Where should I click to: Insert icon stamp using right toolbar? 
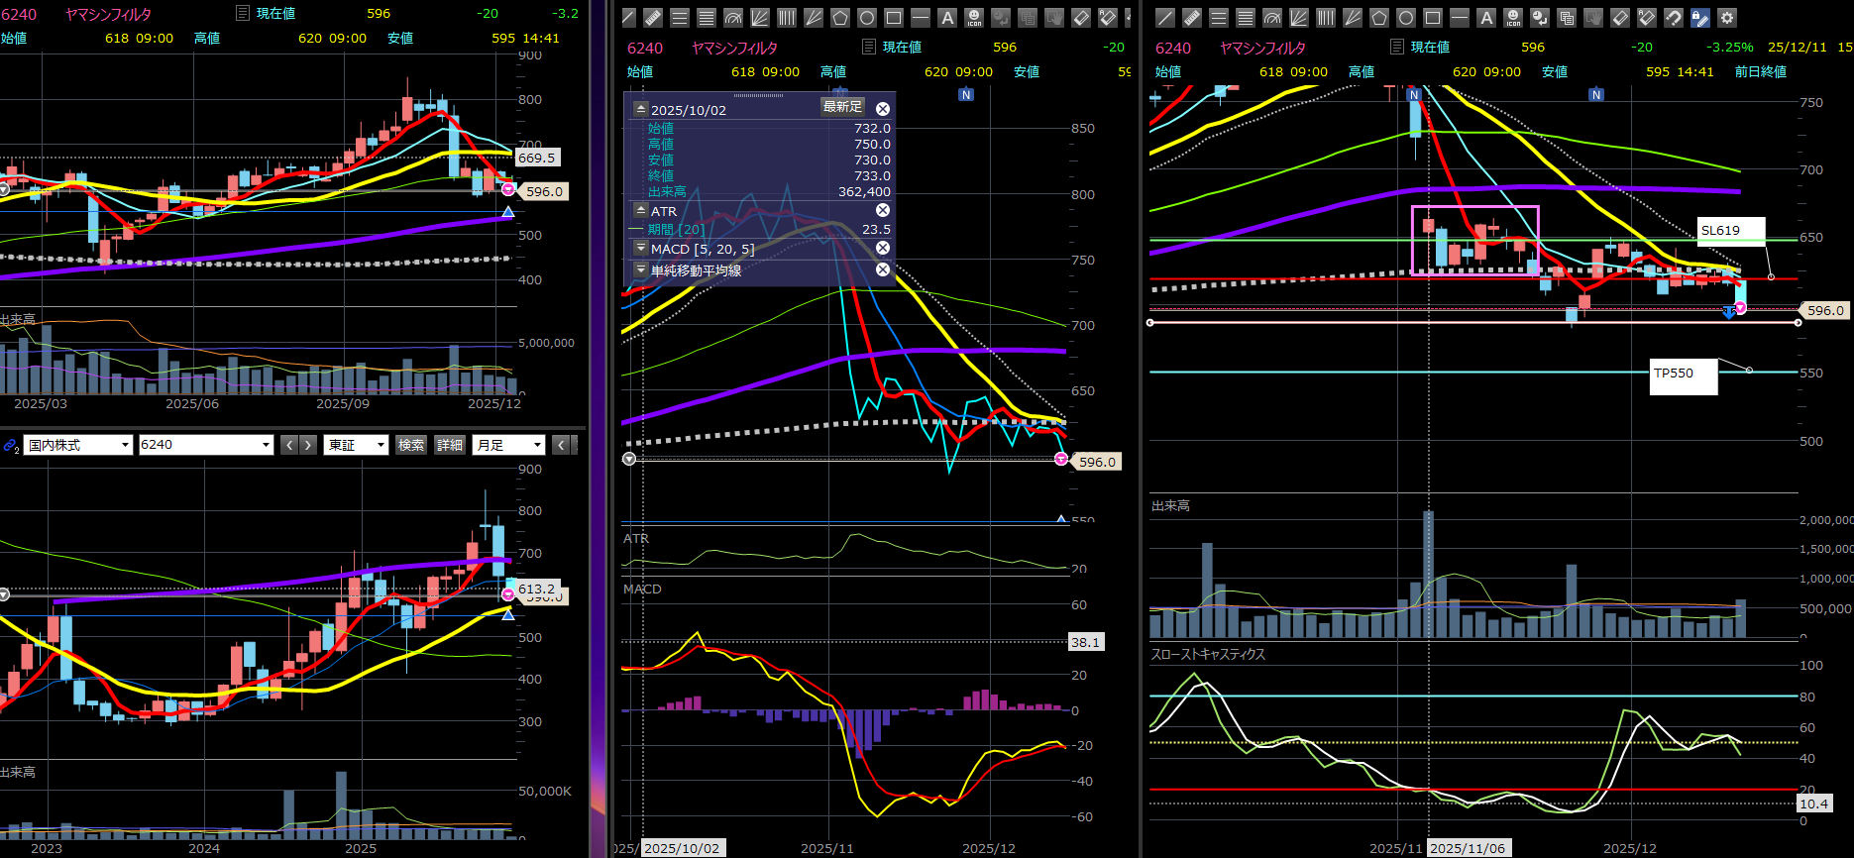(x=1512, y=18)
